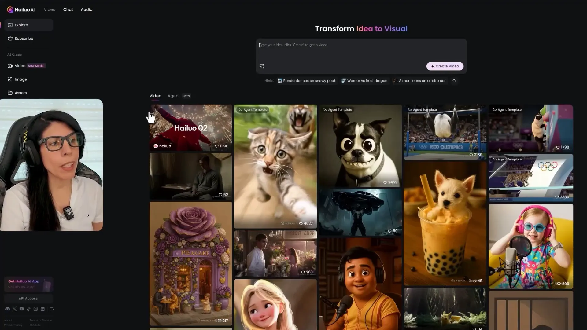This screenshot has width=587, height=330.
Task: Open the Hailuo 02 fireworks video thumbnail
Action: [191, 128]
